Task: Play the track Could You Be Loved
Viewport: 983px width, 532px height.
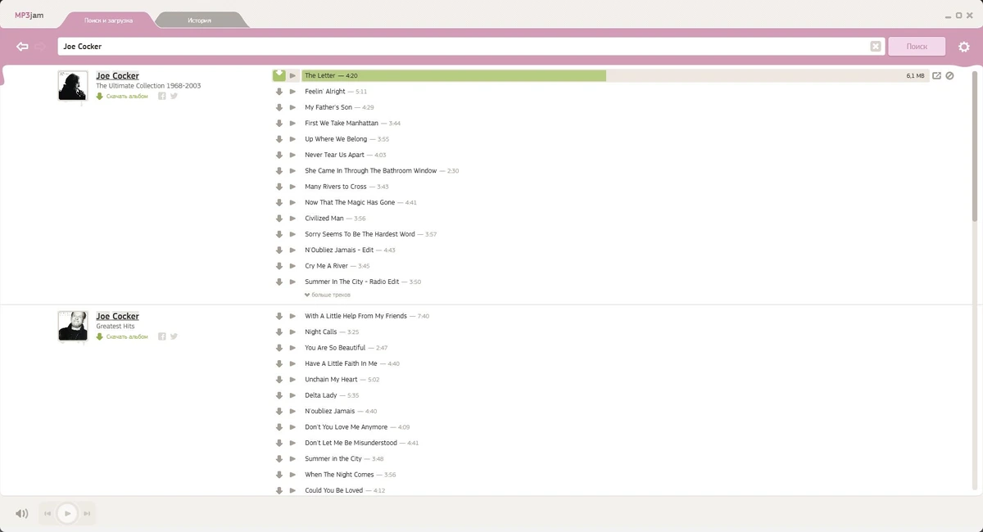Action: click(292, 490)
